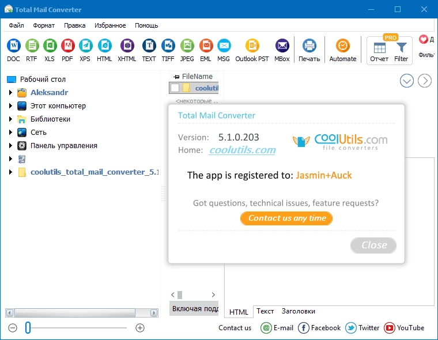
Task: Select the MSG conversion icon
Action: 224,46
